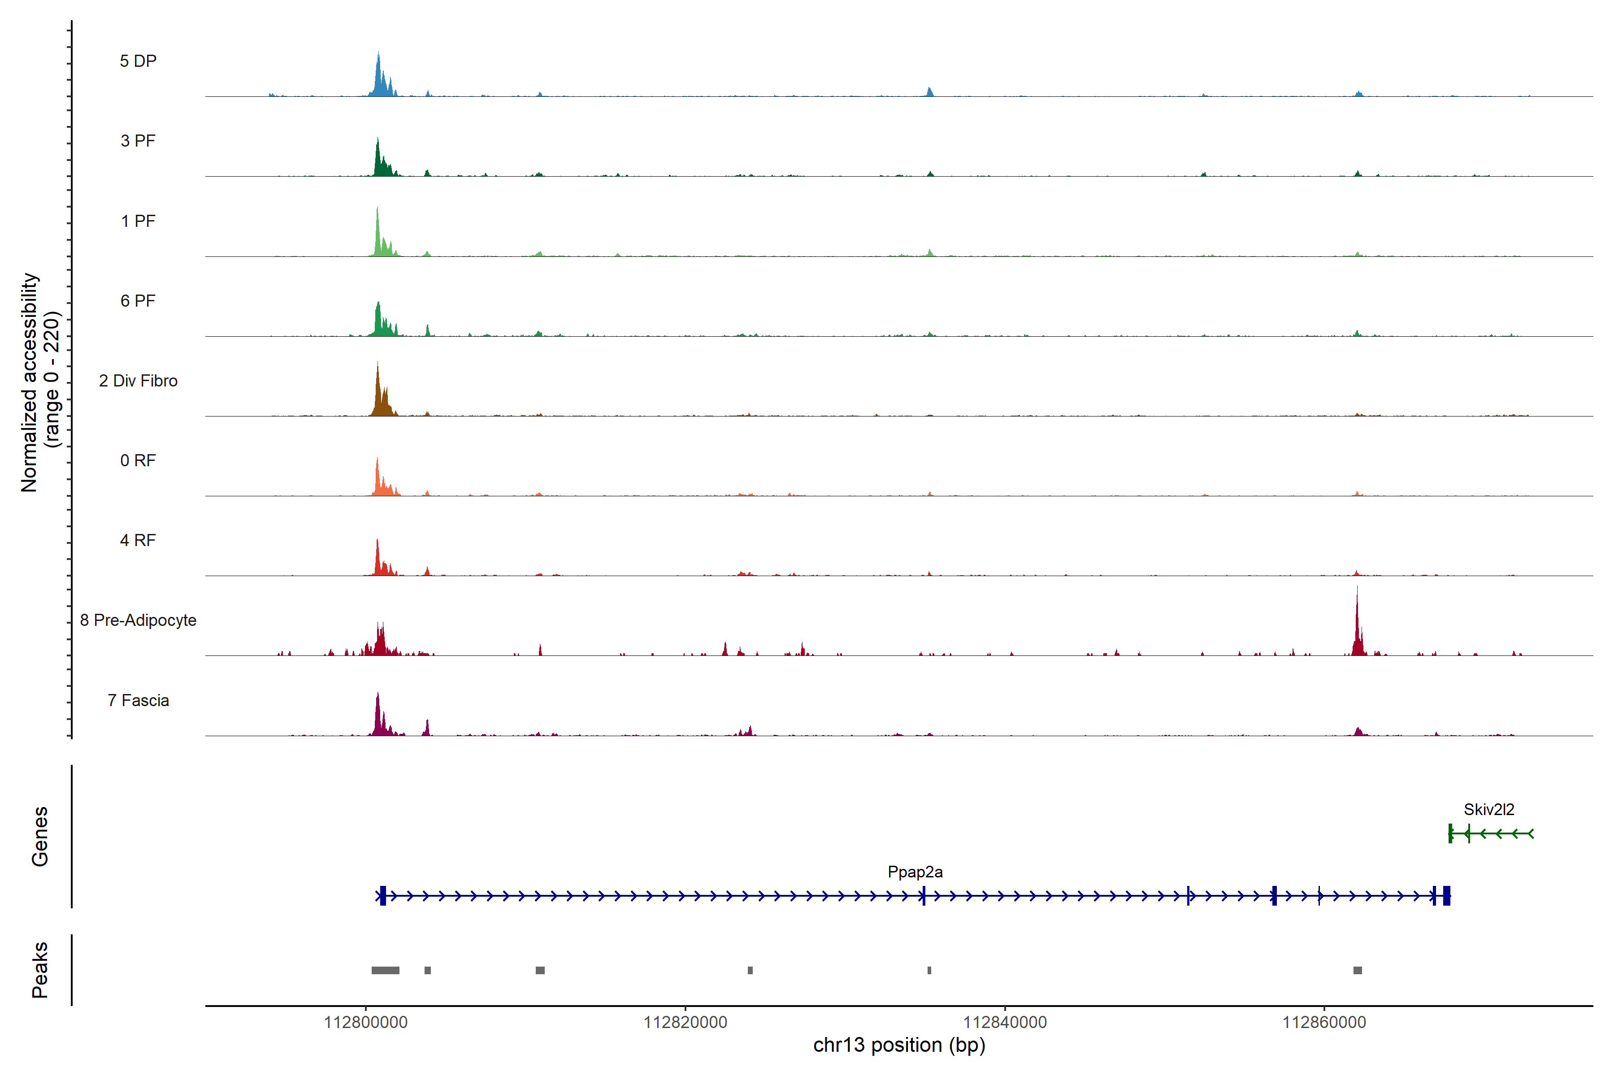Click the chr13 position (bp) axis title

click(x=899, y=1045)
